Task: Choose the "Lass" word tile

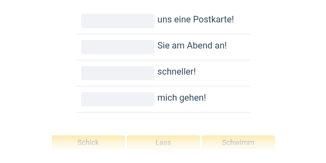Action: [x=163, y=143]
